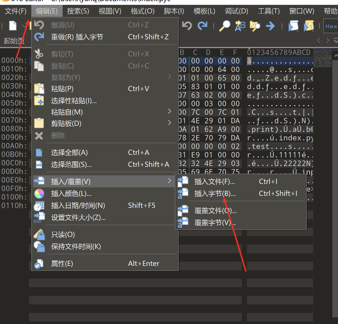The width and height of the screenshot is (338, 324).
Task: Click the tab scroll-left chevron
Action: coord(319,40)
